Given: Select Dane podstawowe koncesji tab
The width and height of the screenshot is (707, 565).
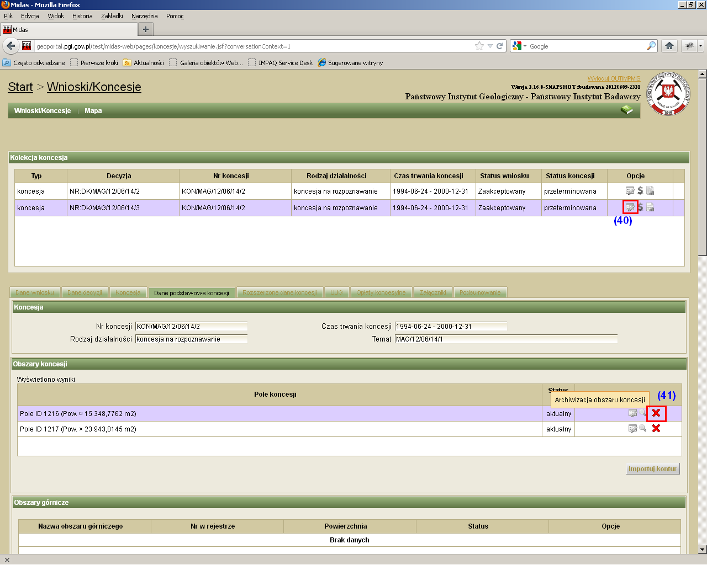Looking at the screenshot, I should coord(192,292).
